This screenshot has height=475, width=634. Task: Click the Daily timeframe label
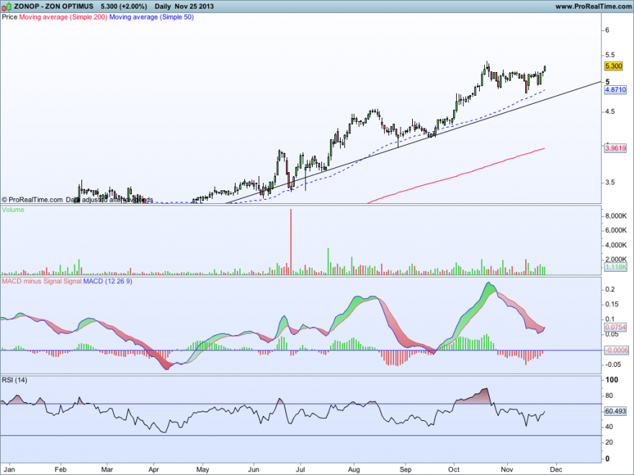(x=163, y=6)
